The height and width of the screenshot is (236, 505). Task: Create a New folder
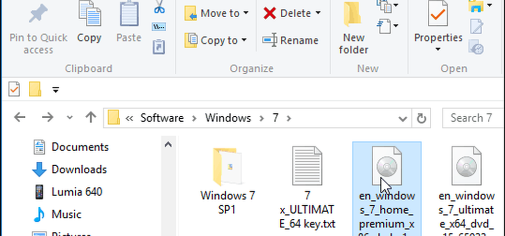[353, 29]
